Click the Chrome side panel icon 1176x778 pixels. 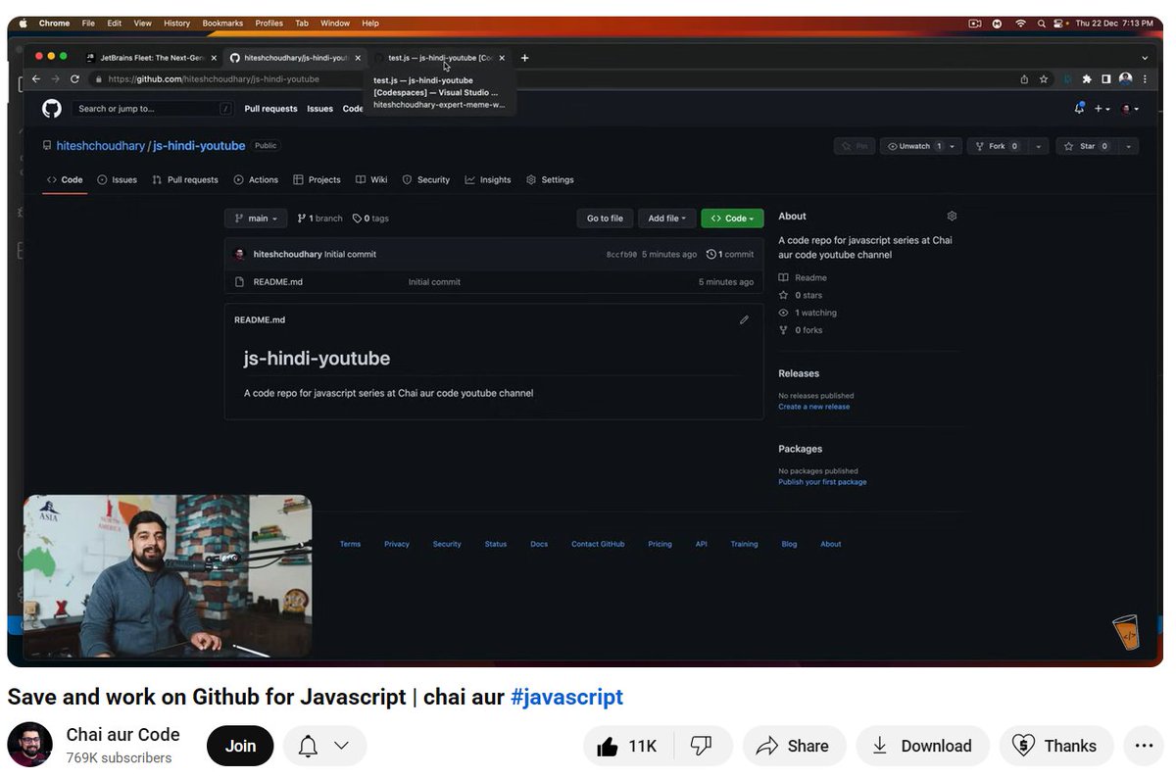[1105, 79]
